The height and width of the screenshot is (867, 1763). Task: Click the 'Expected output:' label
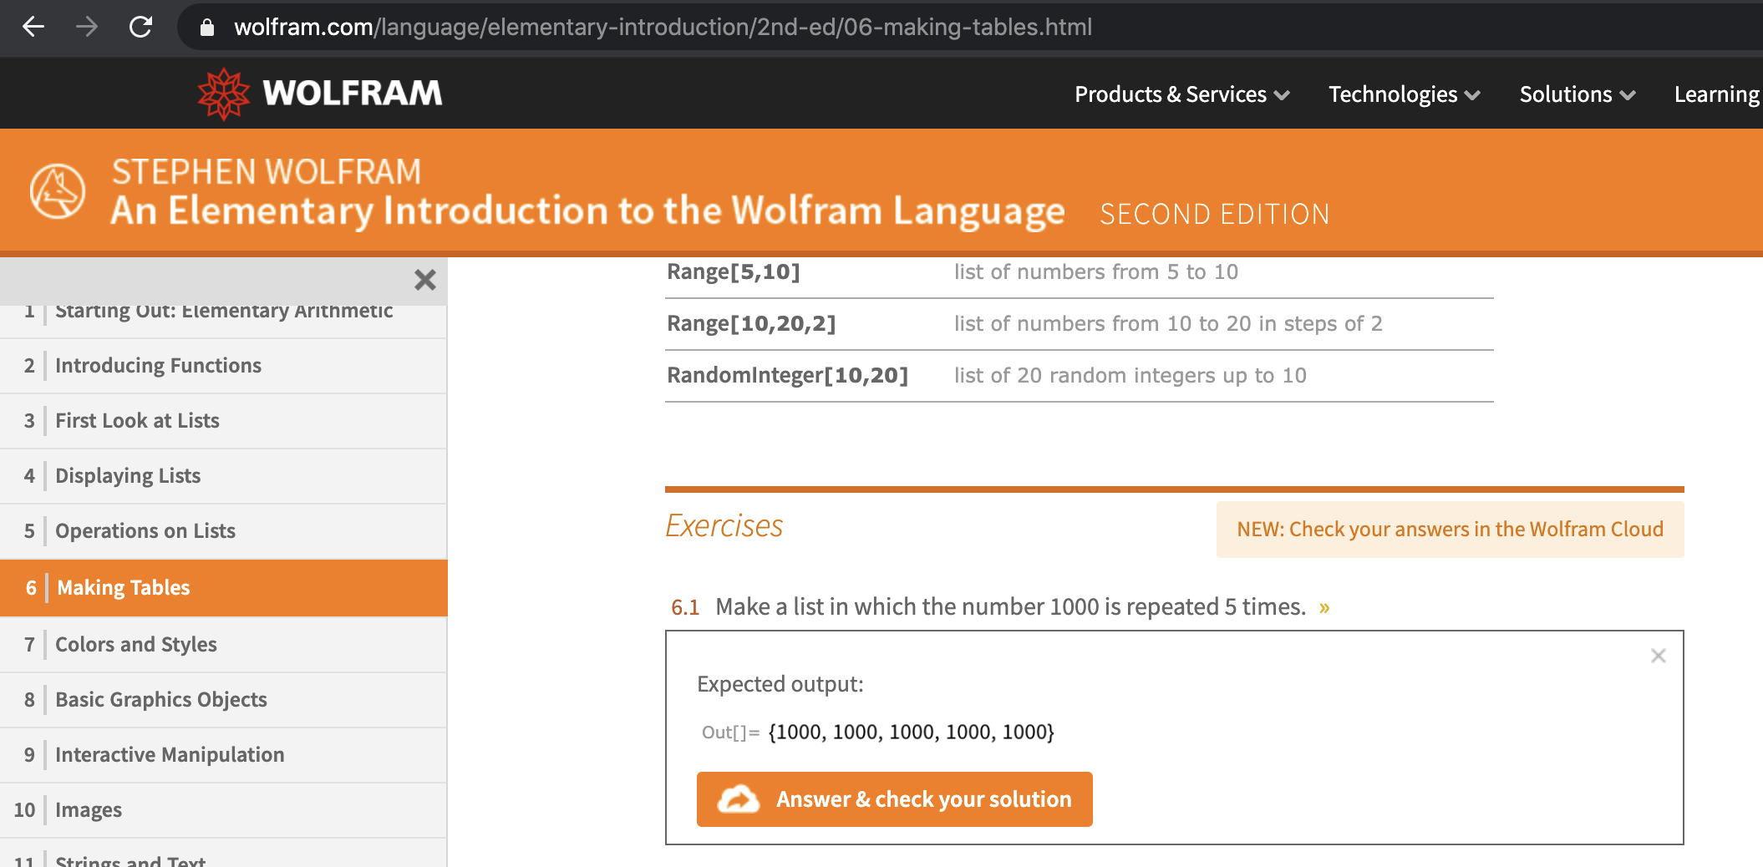pyautogui.click(x=780, y=684)
